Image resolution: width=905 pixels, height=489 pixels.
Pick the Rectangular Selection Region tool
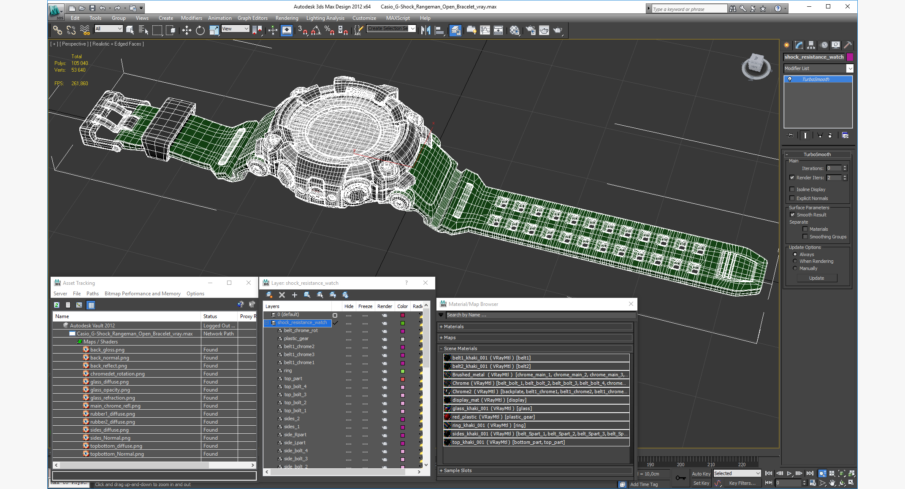(157, 30)
